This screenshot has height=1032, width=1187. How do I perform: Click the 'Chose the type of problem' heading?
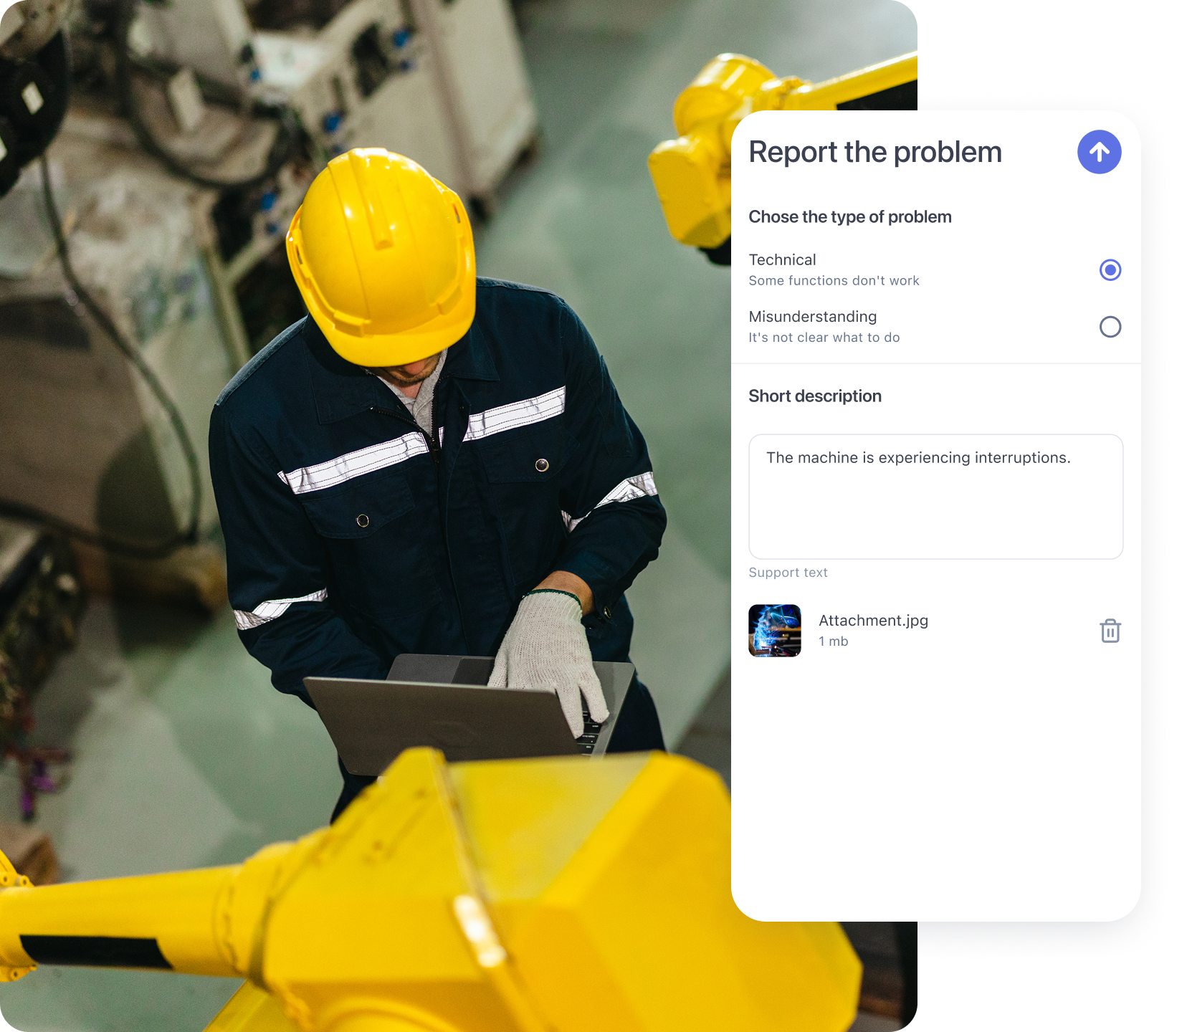(849, 217)
